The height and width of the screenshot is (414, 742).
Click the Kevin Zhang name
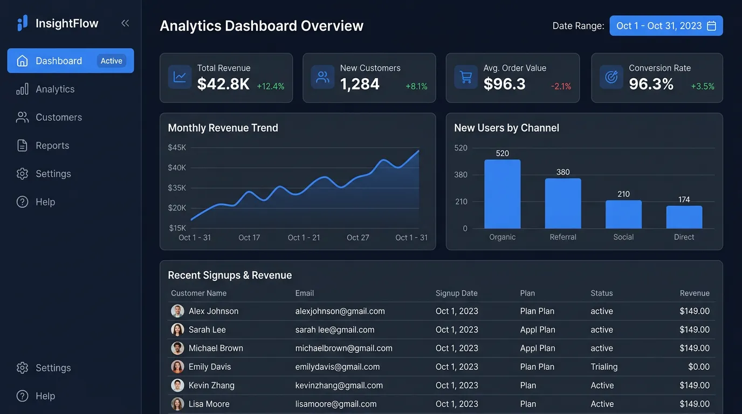[211, 385]
